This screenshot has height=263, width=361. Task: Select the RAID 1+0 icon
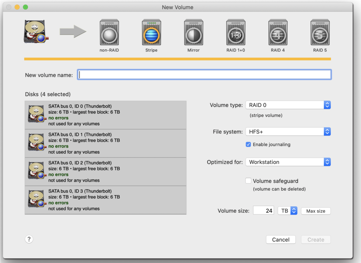236,33
